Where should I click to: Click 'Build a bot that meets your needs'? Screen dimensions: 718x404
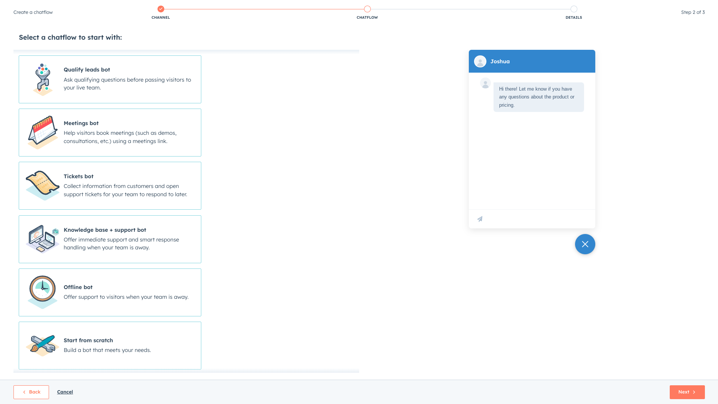pos(107,350)
